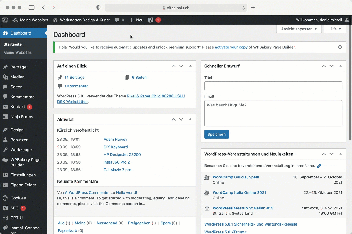
Task: Open the Insta360 Pro 2 post
Action: 117,162
